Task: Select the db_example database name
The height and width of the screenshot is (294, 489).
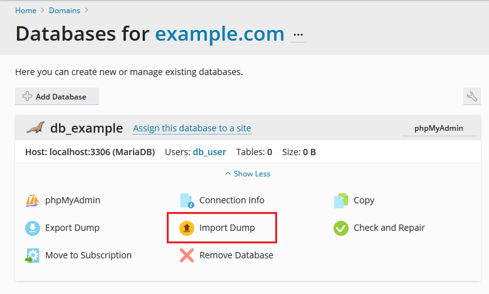Action: coord(87,128)
